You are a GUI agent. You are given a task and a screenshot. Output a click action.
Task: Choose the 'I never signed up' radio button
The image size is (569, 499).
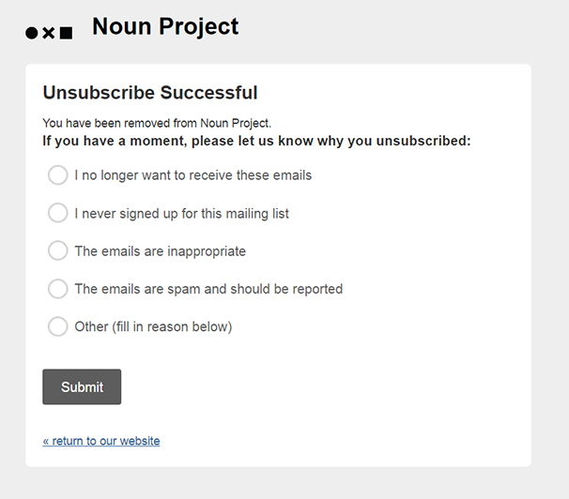57,213
